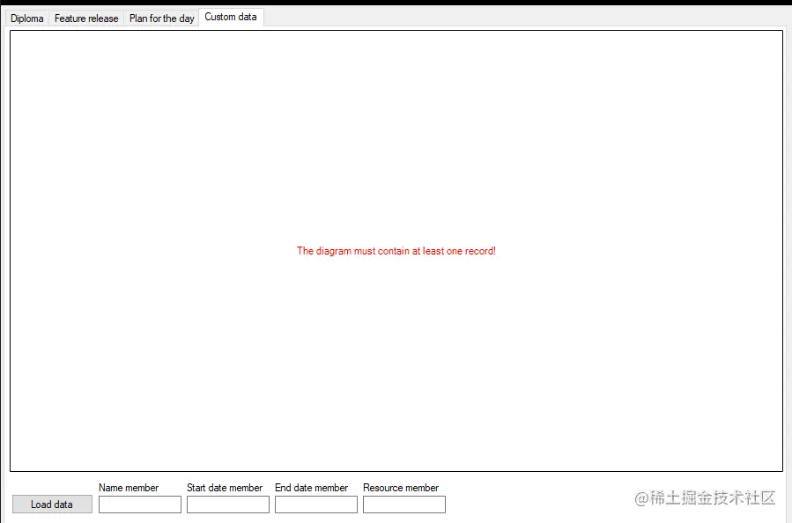
Task: Focus the Start date member input field
Action: click(x=228, y=505)
